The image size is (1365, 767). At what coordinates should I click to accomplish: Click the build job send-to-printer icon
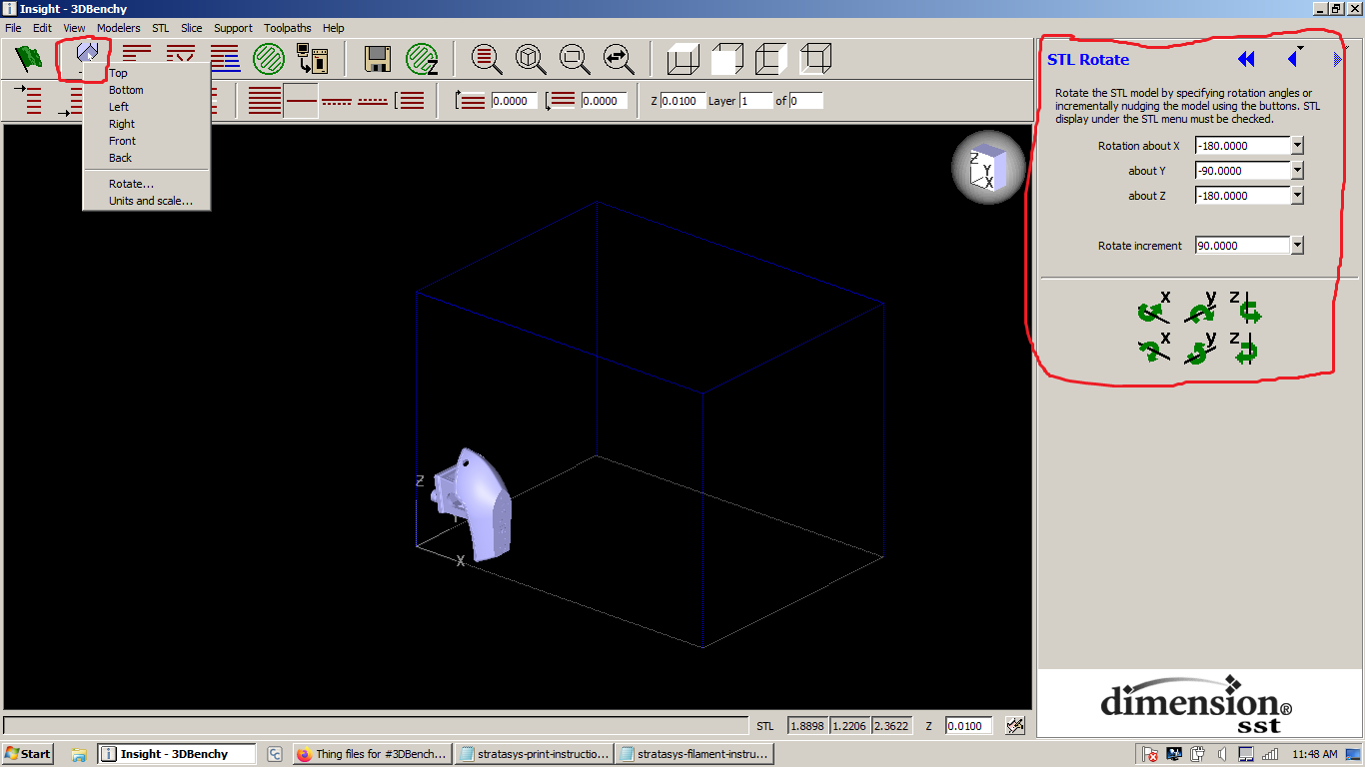point(313,59)
